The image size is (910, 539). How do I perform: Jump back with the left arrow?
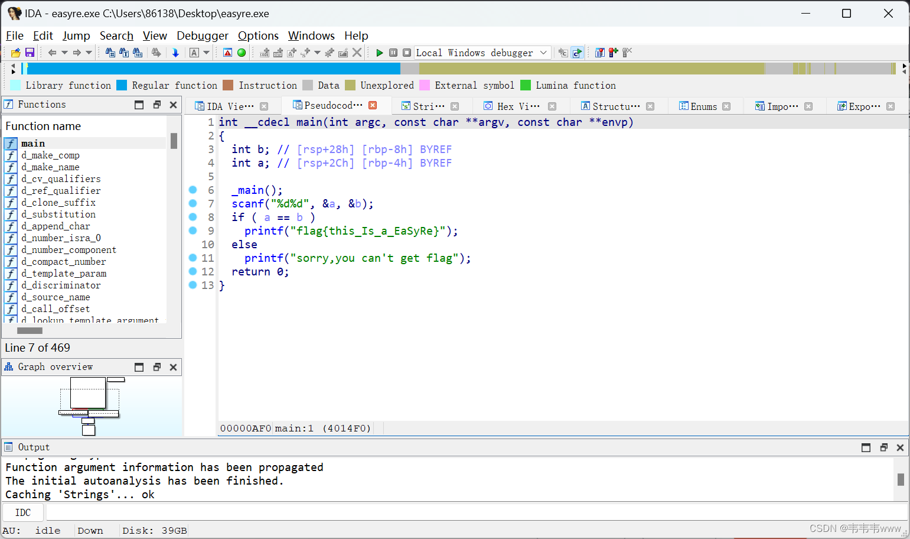52,53
